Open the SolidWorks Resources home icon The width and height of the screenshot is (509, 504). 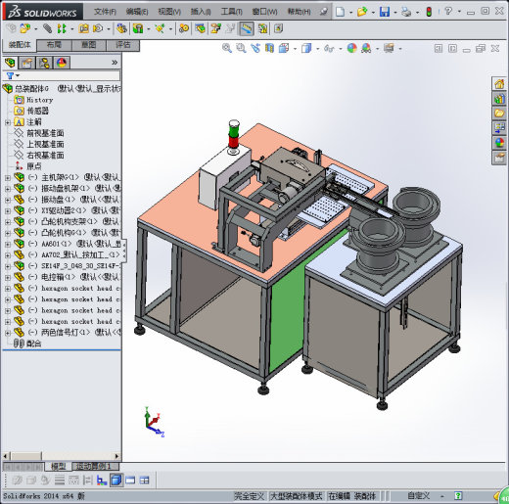pyautogui.click(x=499, y=84)
